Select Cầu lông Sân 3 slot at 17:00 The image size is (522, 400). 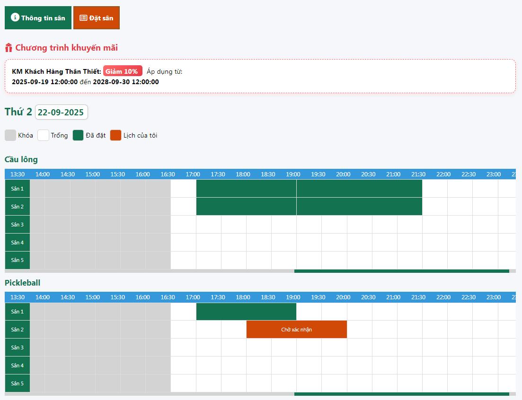tap(209, 225)
